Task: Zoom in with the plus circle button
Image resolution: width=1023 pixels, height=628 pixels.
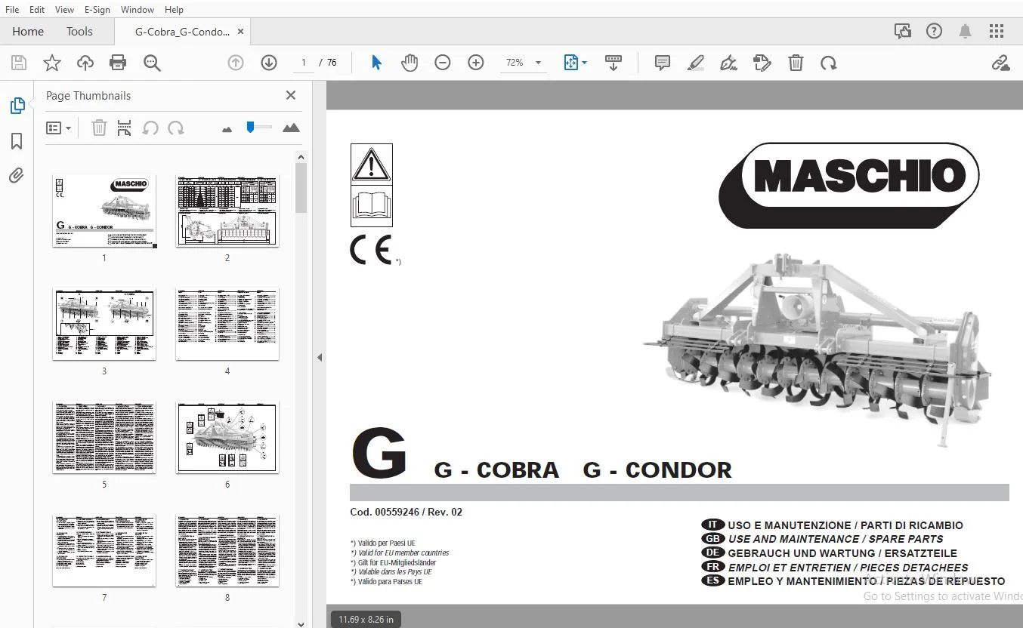Action: point(476,63)
